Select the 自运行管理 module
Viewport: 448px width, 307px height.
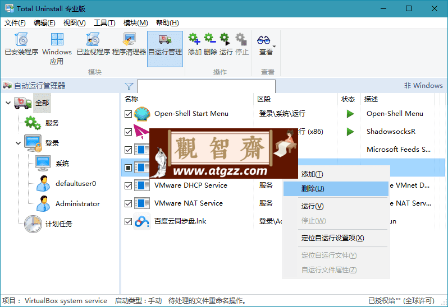point(165,49)
